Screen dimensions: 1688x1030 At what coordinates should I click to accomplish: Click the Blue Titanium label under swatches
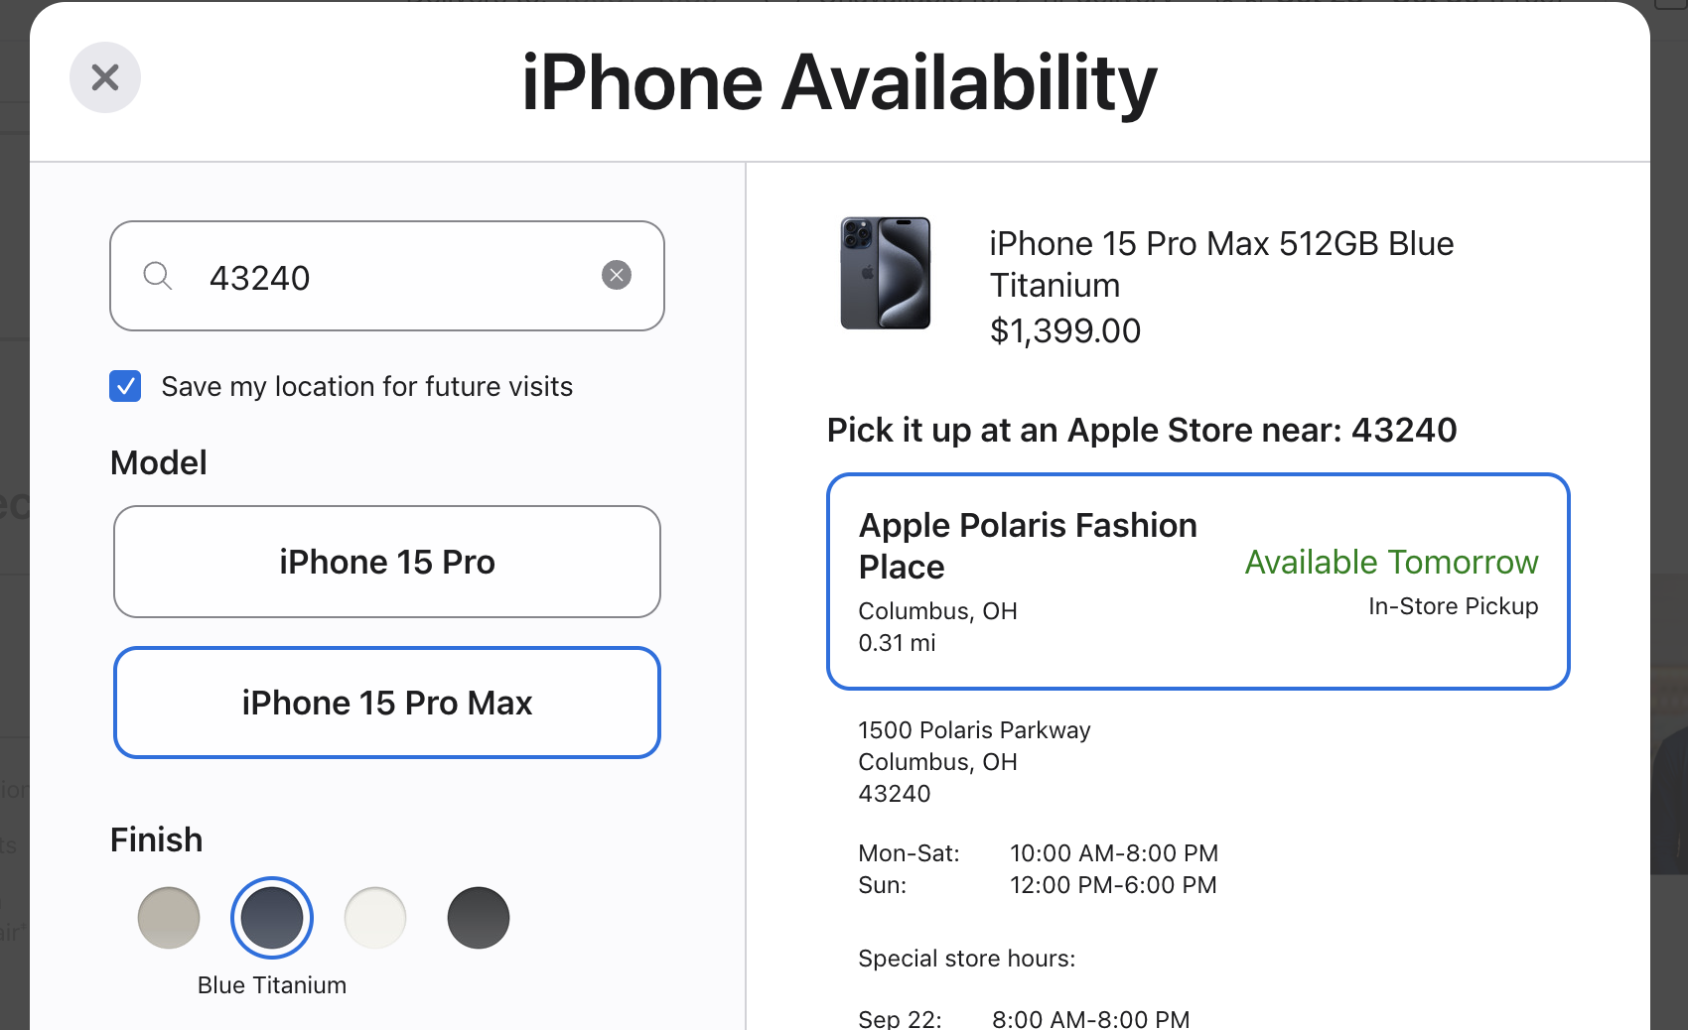[x=272, y=985]
